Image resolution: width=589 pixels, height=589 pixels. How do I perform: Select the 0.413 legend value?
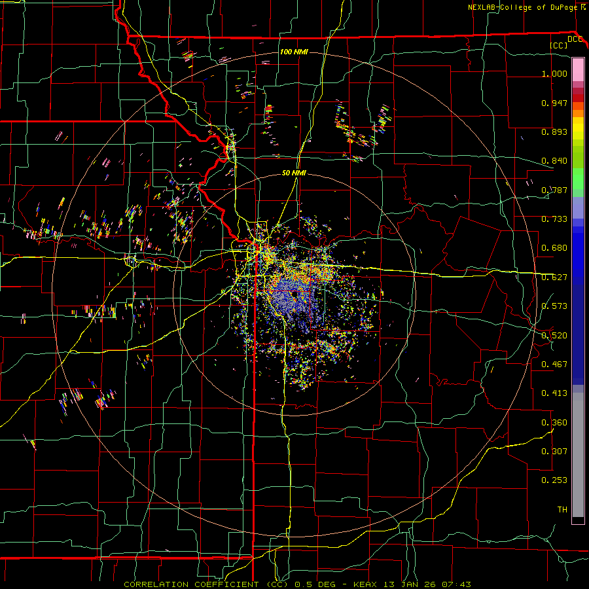point(554,393)
